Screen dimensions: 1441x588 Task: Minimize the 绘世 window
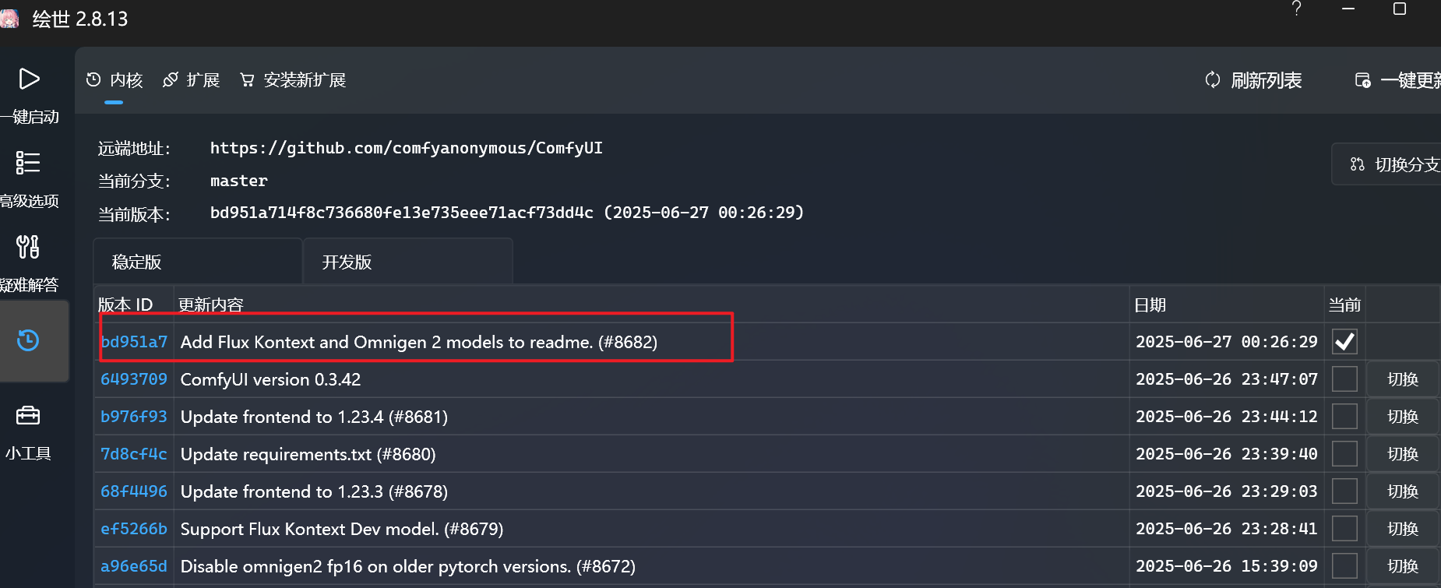pyautogui.click(x=1348, y=9)
